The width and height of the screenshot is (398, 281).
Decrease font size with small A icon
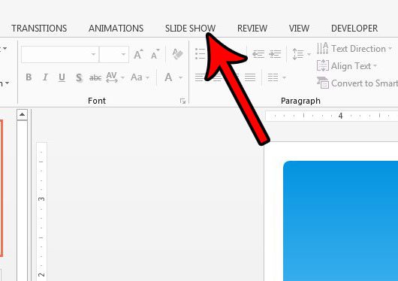155,54
